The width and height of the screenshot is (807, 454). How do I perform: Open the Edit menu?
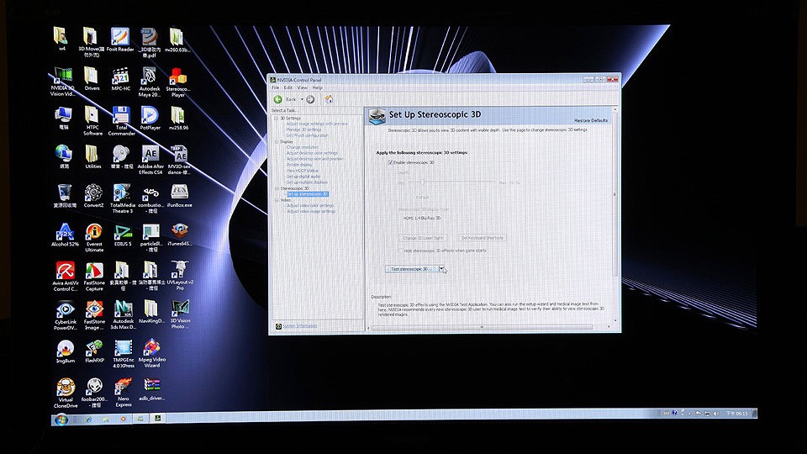287,87
